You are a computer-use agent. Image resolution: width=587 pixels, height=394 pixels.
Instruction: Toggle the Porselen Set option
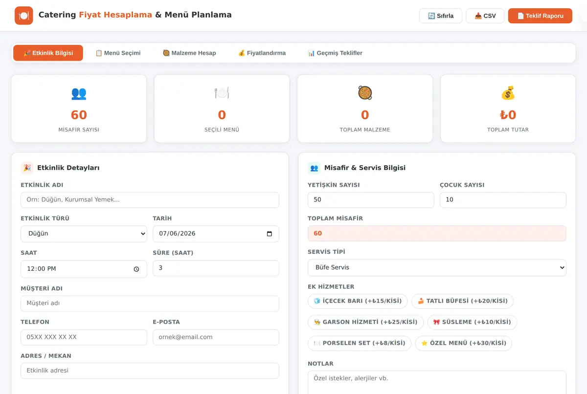pyautogui.click(x=360, y=343)
